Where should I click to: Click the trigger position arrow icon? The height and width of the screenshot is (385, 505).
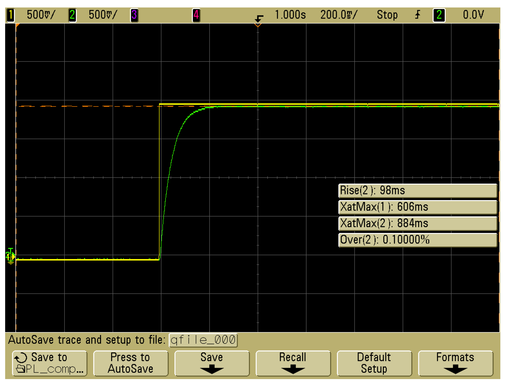click(x=259, y=18)
